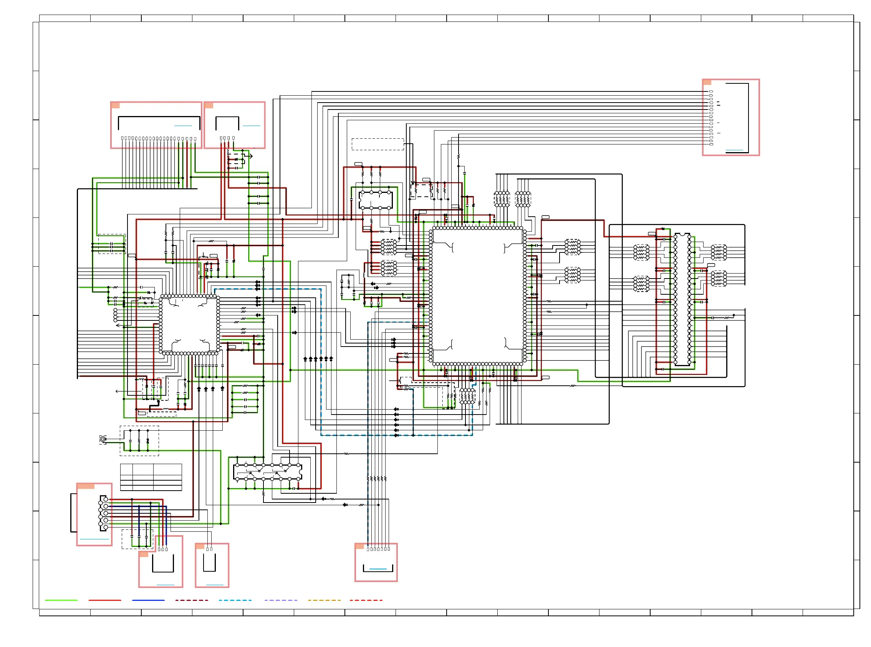Click the bright red dashed legend line

366,600
